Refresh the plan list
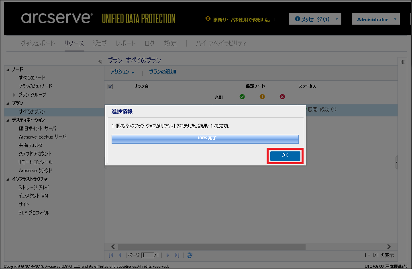412x269 pixels. point(190,255)
